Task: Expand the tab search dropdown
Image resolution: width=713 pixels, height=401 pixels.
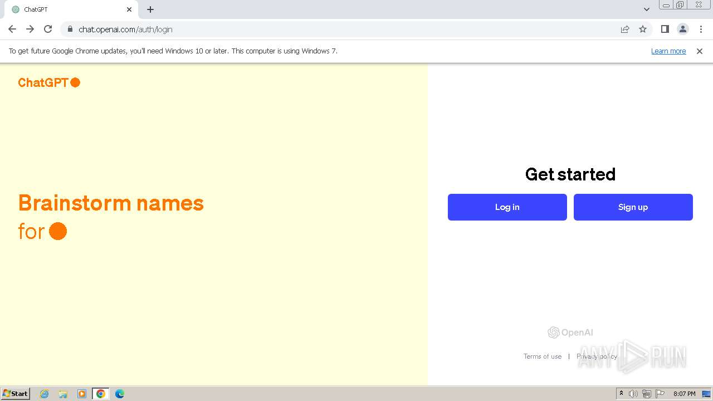Action: click(647, 9)
